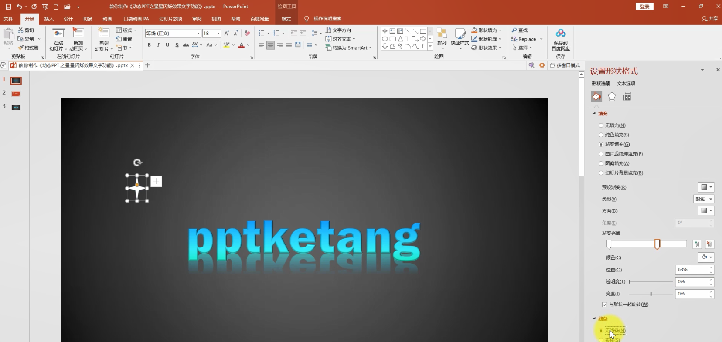The width and height of the screenshot is (722, 342).
Task: Click the Login (登录) button
Action: [x=645, y=7]
